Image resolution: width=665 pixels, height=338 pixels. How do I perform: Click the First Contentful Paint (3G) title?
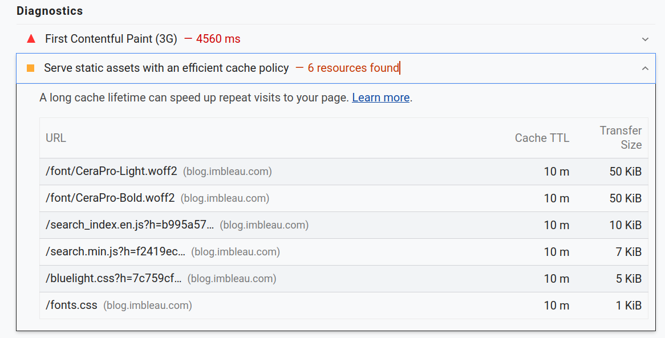[111, 39]
